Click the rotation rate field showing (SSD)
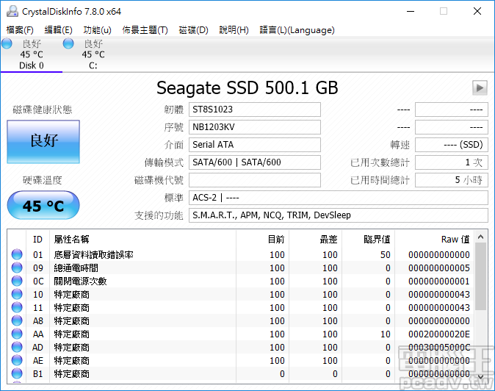 pos(452,145)
